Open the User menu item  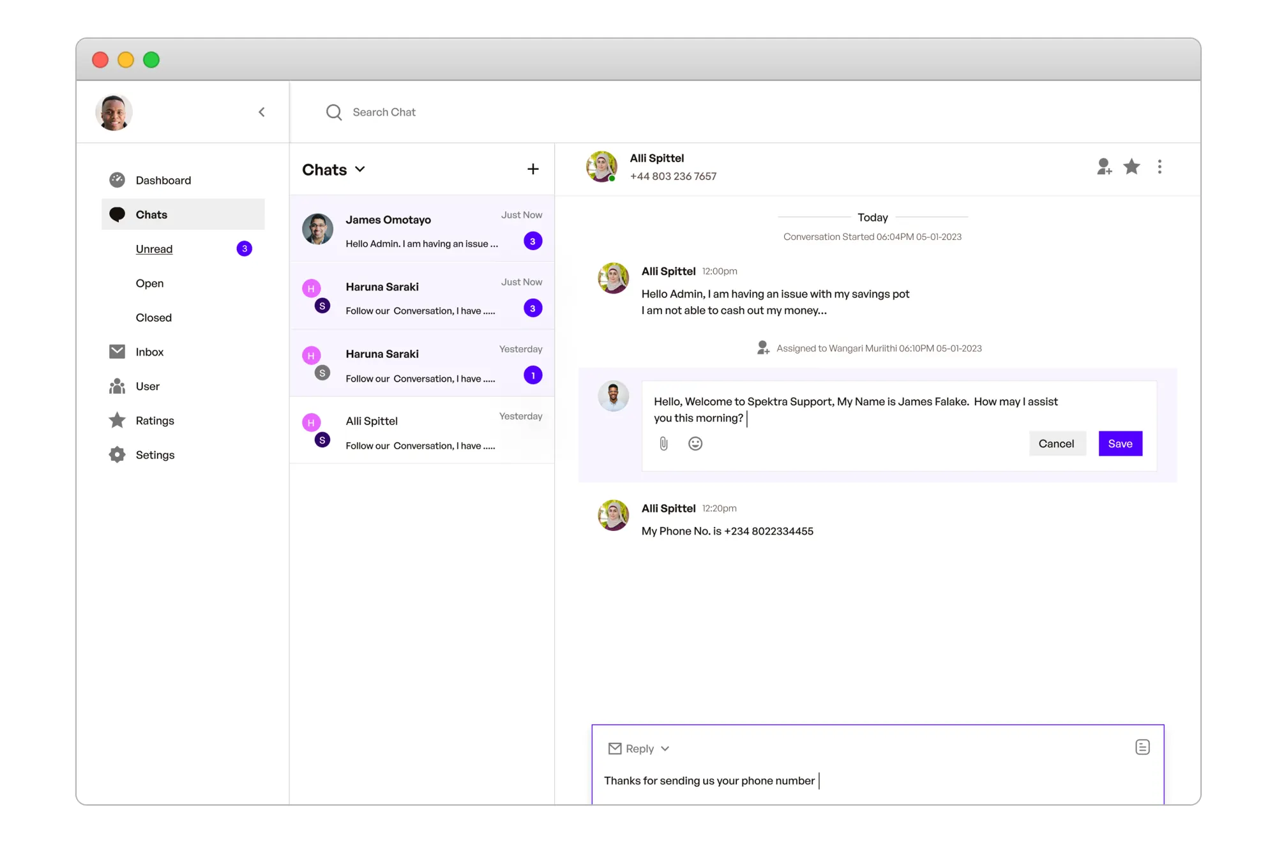coord(183,386)
